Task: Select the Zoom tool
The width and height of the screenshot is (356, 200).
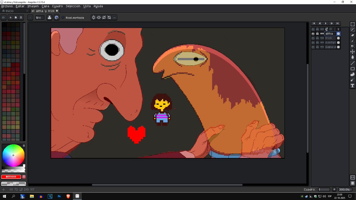Action: click(352, 47)
